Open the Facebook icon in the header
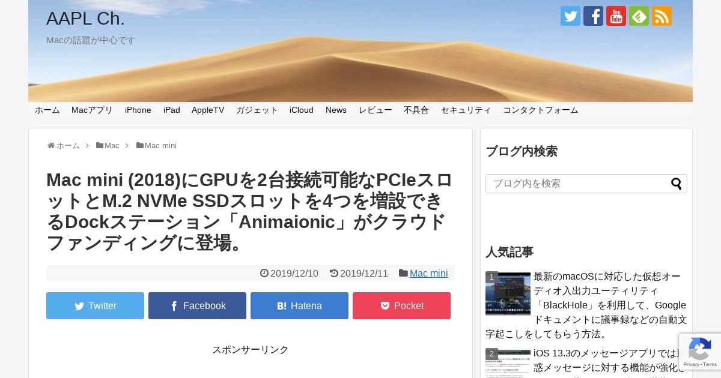The image size is (721, 378). [x=593, y=16]
